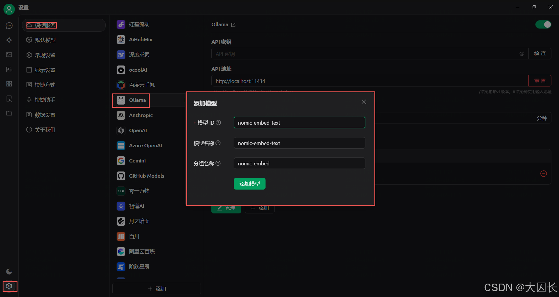Select Gemini provider
This screenshot has height=297, width=559.
[148, 161]
